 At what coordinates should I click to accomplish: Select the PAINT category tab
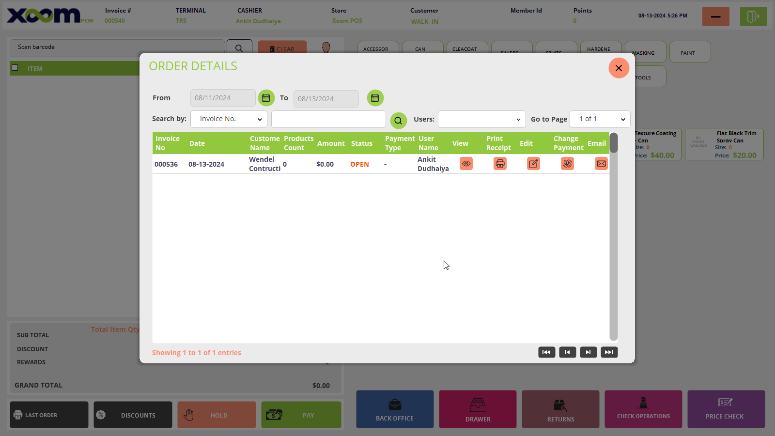690,52
